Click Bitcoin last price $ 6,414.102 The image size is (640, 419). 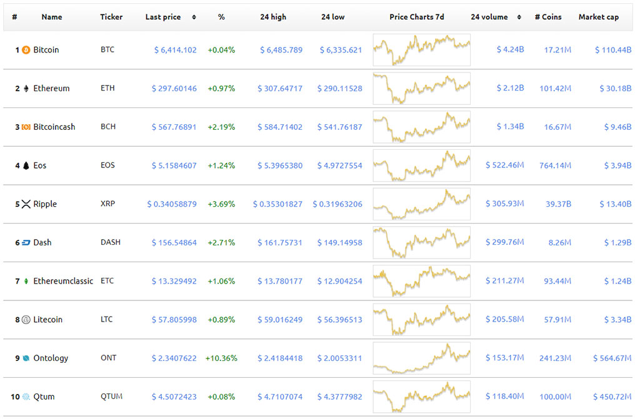(175, 50)
